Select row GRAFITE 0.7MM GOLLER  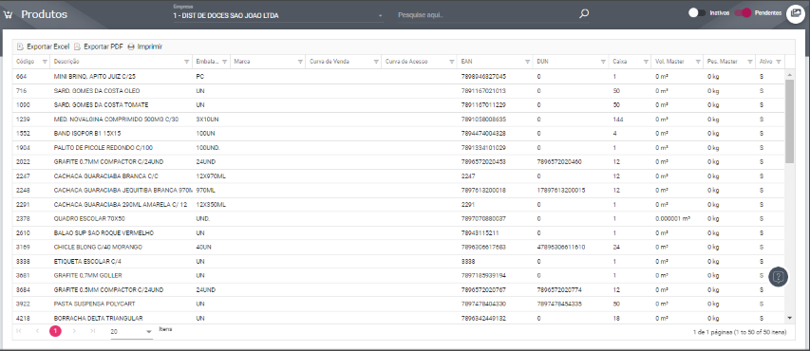coord(399,275)
